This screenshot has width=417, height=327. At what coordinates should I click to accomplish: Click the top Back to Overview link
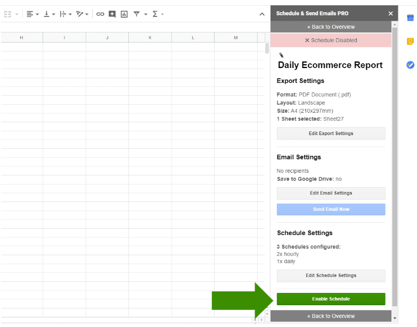click(331, 27)
